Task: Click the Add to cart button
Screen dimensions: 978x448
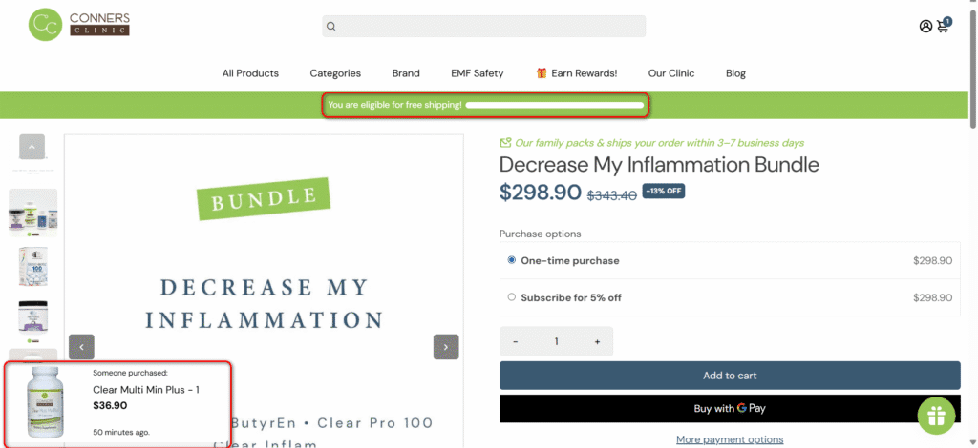Action: pyautogui.click(x=730, y=376)
